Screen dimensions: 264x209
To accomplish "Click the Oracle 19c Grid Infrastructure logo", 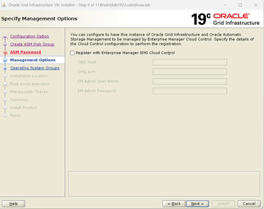I will click(x=225, y=19).
